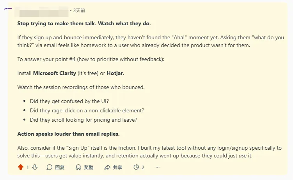
Task: Share this comment using the 共享 arrow
Action: tap(108, 167)
